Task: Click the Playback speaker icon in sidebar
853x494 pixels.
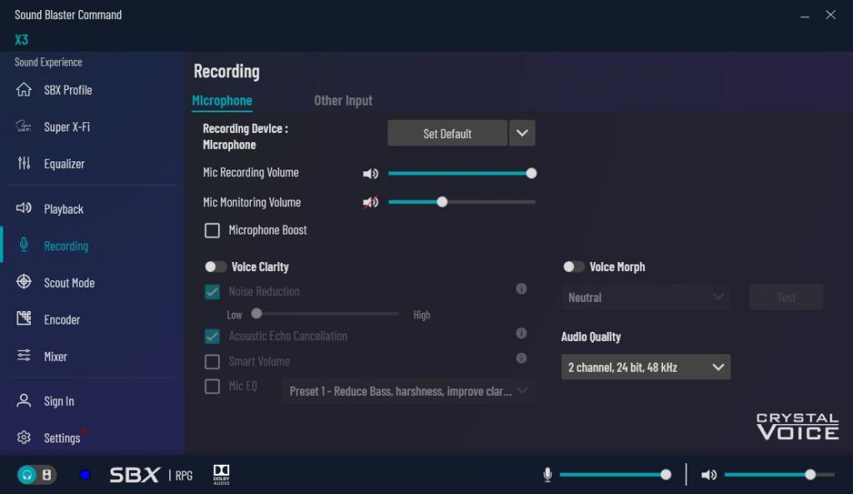Action: (x=24, y=208)
